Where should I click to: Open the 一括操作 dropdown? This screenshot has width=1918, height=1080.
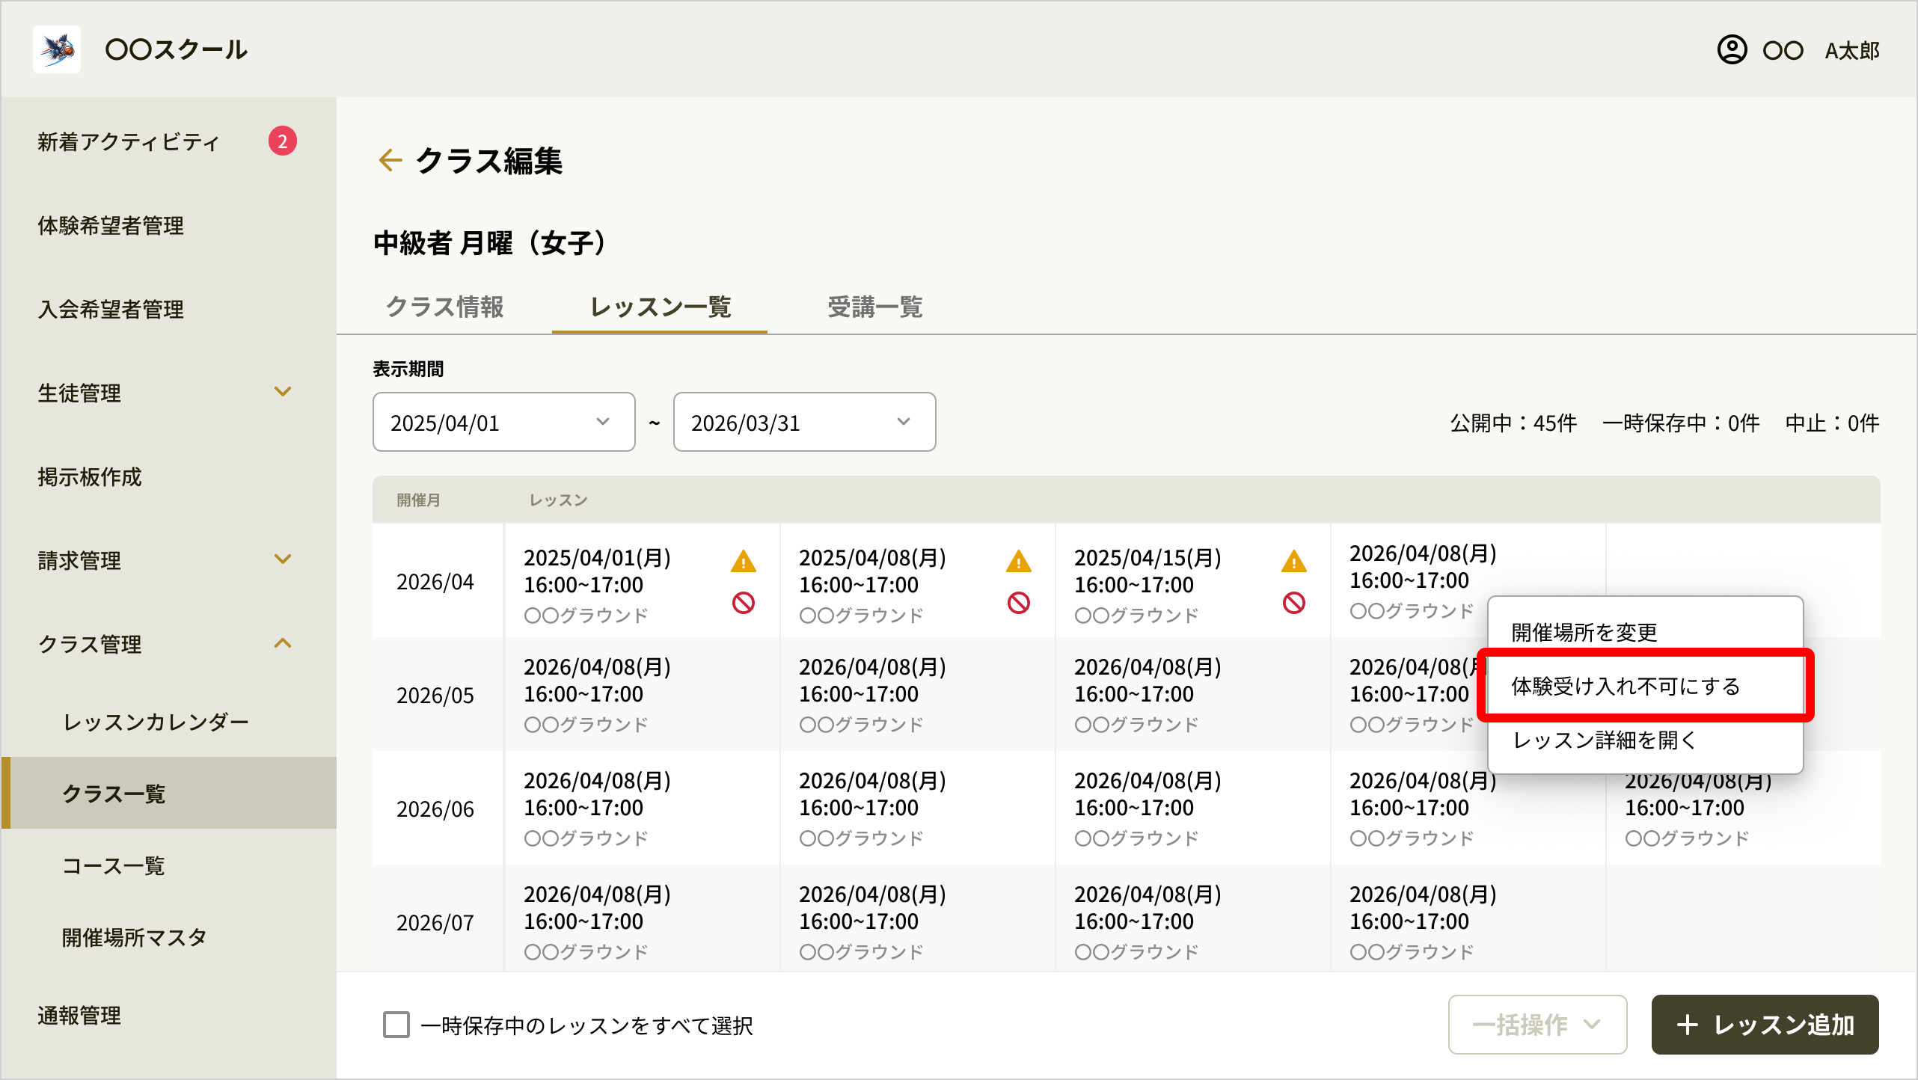(x=1538, y=1025)
